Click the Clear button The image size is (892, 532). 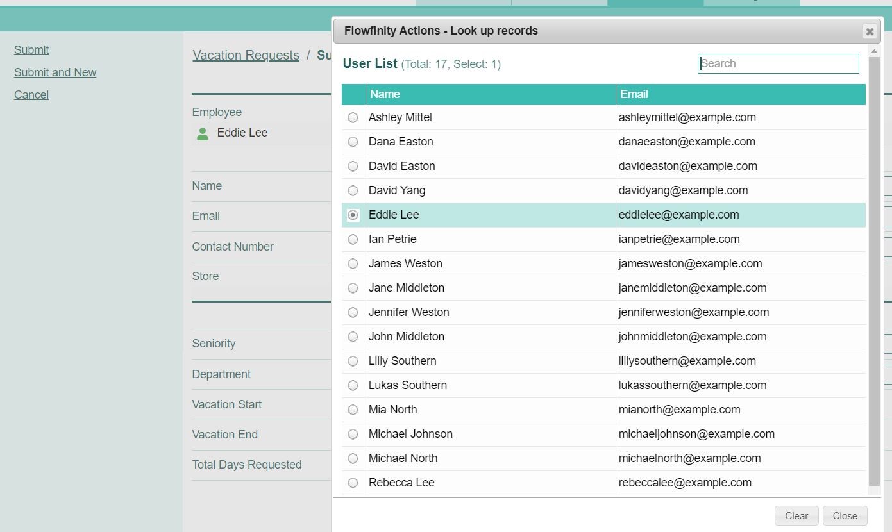tap(796, 516)
